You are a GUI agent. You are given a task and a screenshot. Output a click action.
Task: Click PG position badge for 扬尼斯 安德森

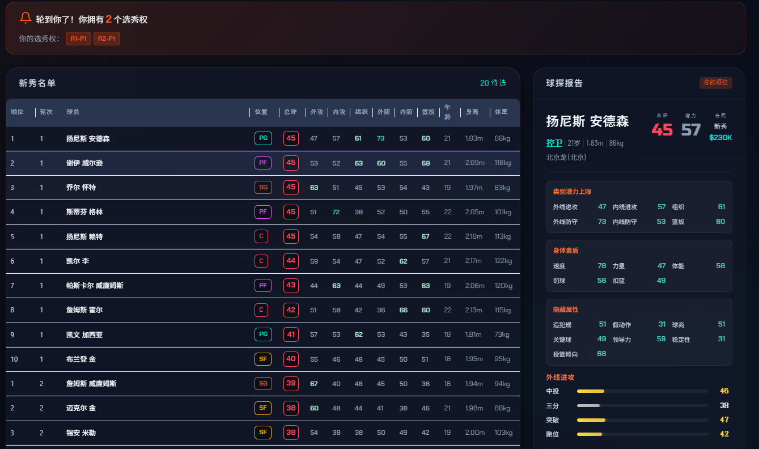point(263,138)
